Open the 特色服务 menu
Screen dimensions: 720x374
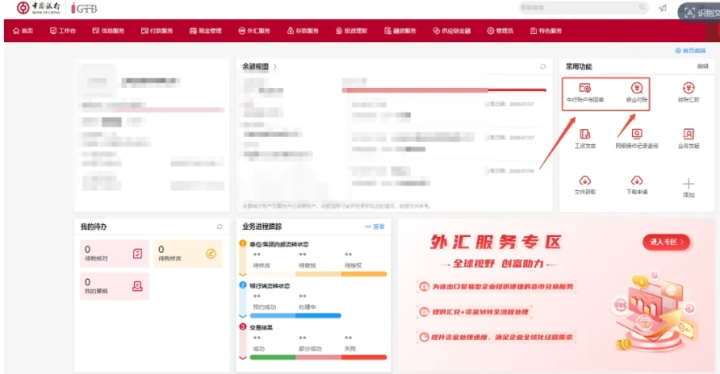click(546, 31)
